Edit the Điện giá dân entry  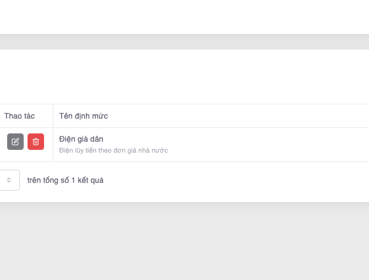point(15,142)
